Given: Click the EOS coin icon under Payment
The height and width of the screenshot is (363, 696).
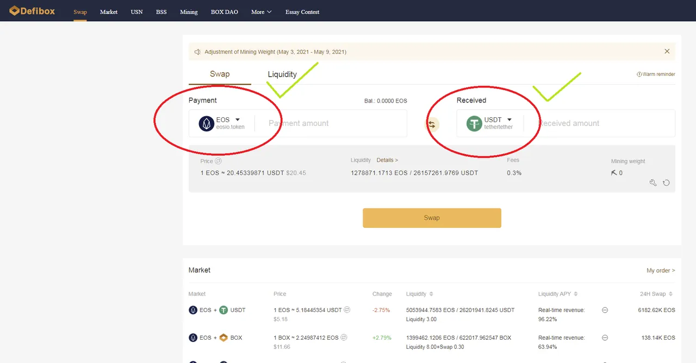Looking at the screenshot, I should click(x=206, y=124).
